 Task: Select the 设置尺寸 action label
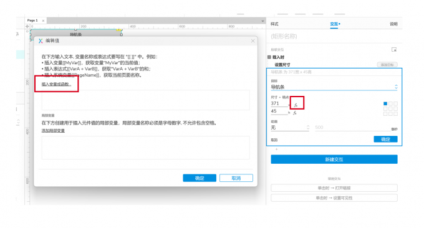pos(282,65)
